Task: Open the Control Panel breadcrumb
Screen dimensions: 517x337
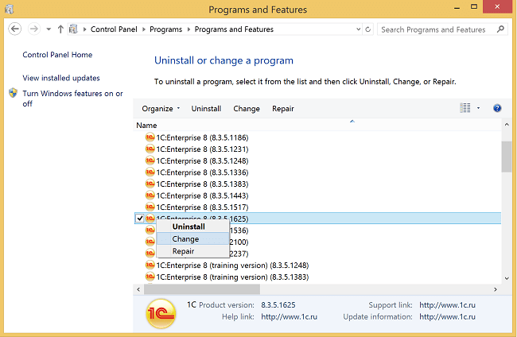Action: 114,29
